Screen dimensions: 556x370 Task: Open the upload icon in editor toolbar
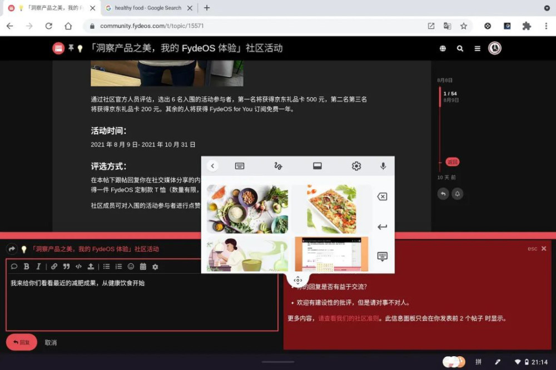[91, 266]
